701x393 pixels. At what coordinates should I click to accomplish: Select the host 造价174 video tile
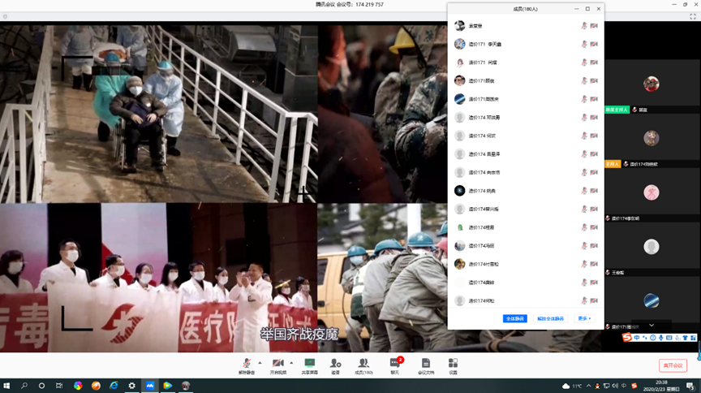click(652, 140)
